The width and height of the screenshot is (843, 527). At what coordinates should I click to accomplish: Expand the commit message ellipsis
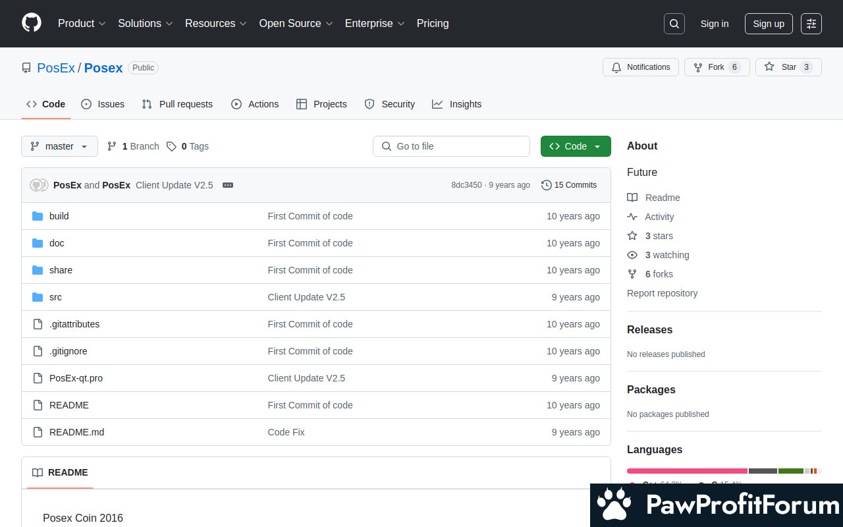pos(228,185)
